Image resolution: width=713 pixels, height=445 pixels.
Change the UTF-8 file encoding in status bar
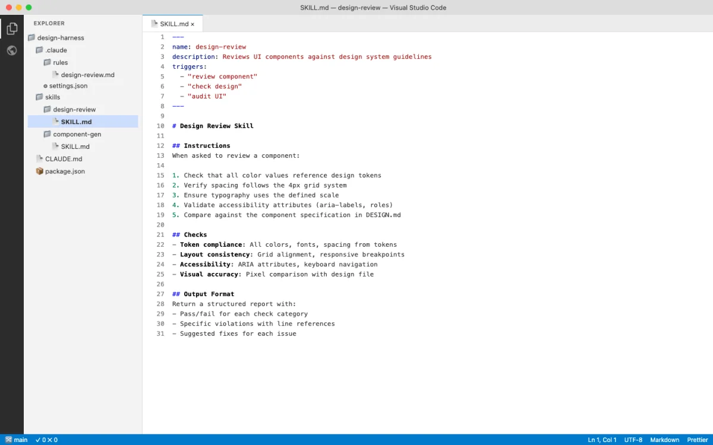pos(633,440)
